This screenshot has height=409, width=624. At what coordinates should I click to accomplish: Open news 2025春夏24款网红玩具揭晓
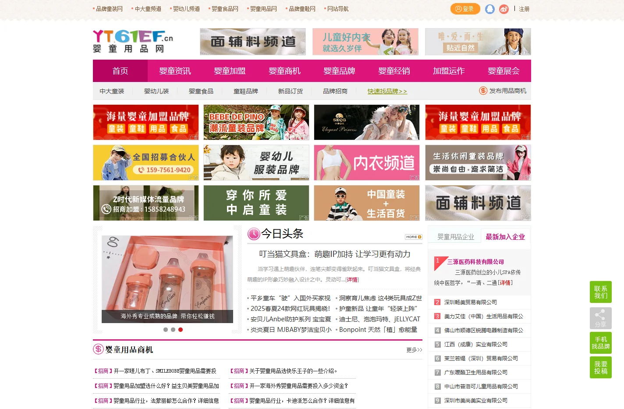(290, 309)
